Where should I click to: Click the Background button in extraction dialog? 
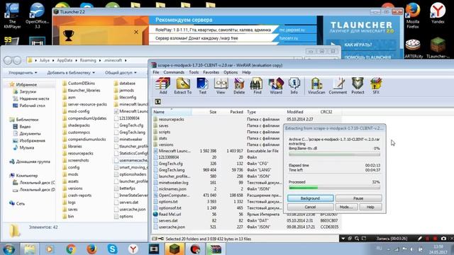click(310, 198)
